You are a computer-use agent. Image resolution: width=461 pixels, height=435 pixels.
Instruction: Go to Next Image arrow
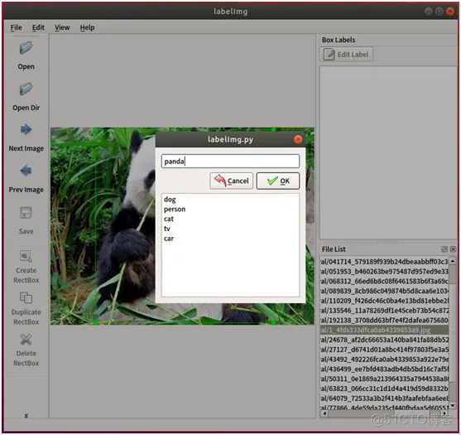tap(26, 129)
